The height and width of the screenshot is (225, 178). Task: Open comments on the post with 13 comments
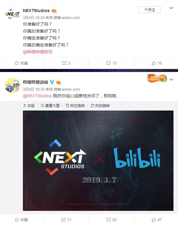click(x=111, y=63)
